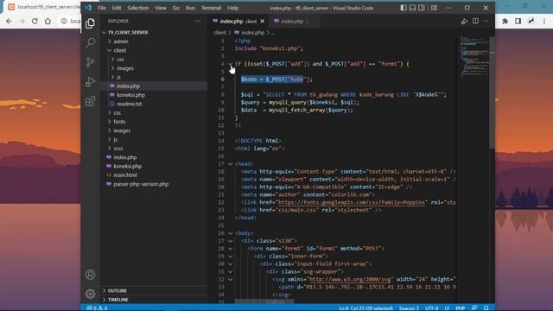Click the Split Editor Right icon
The image size is (553, 311).
pyautogui.click(x=475, y=21)
